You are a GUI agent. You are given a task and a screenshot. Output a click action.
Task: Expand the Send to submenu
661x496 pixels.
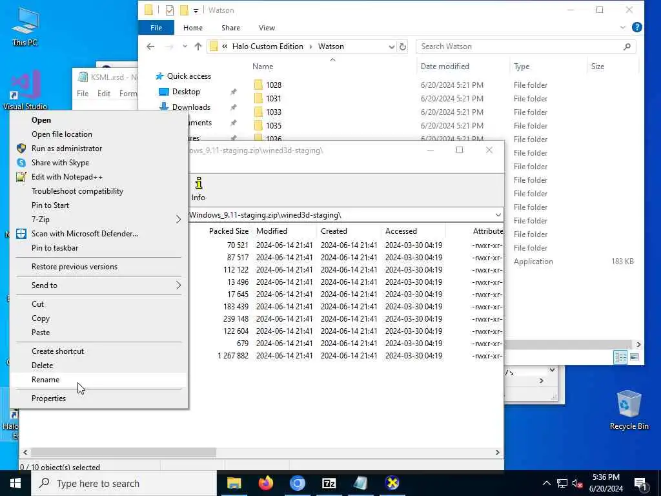point(178,285)
